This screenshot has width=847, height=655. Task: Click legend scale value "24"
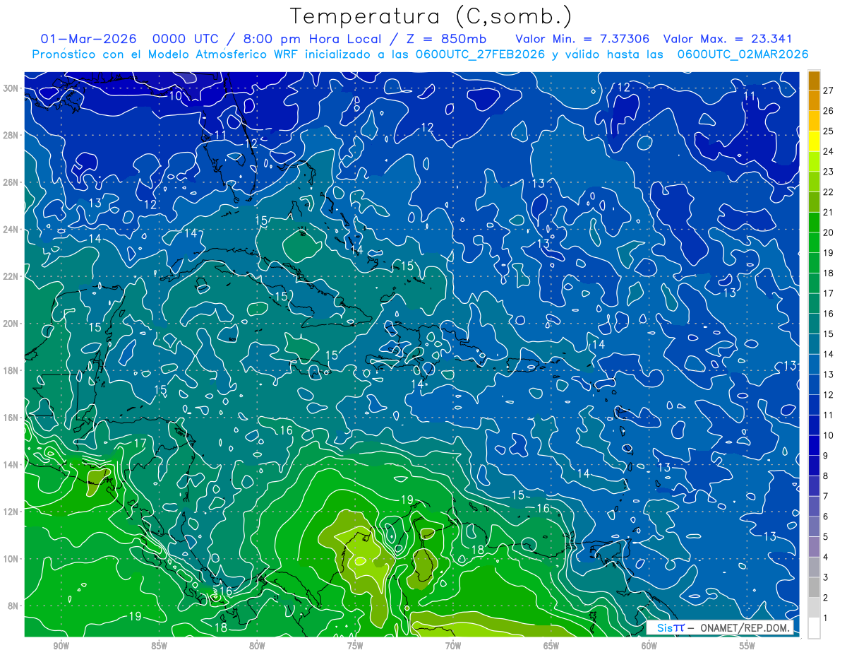[828, 151]
